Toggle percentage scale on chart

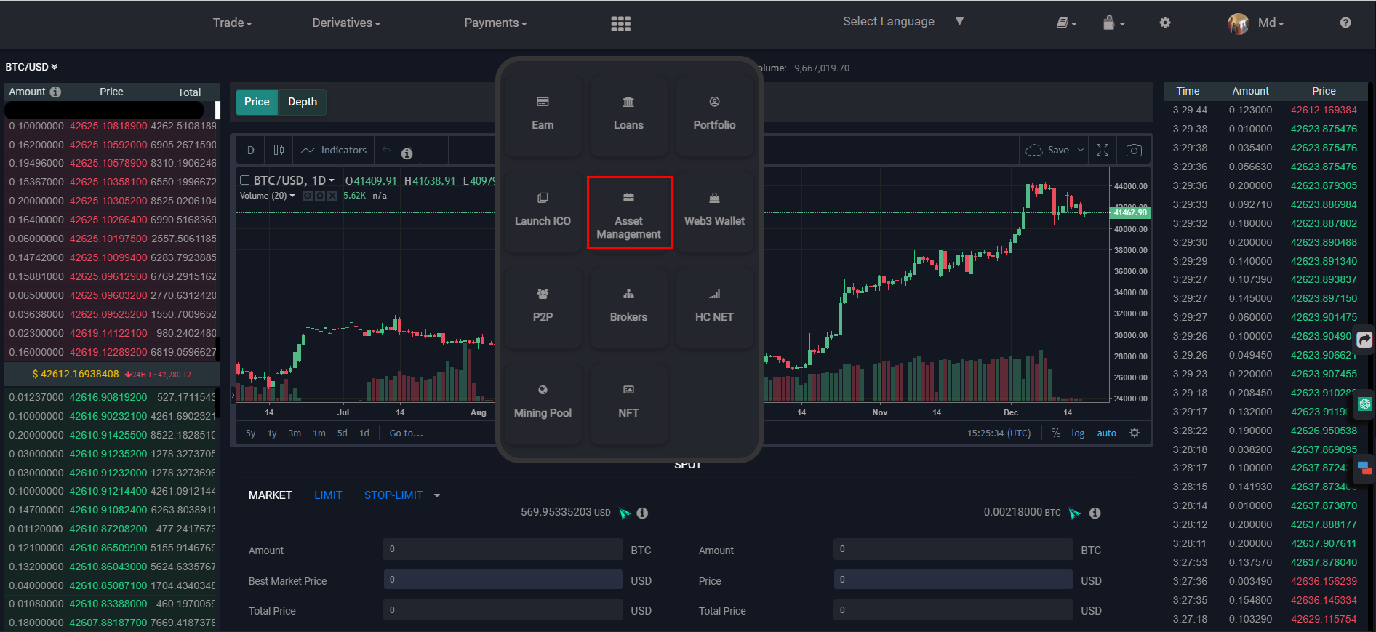tap(1055, 433)
